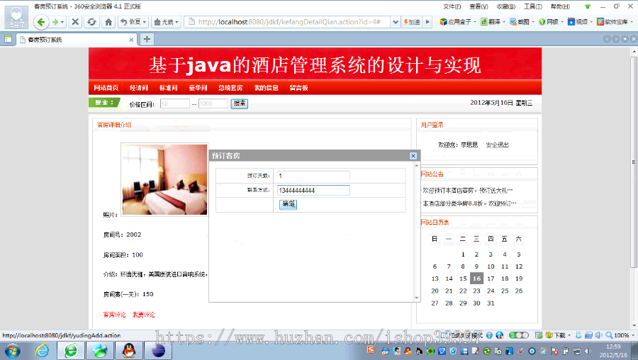Click the maximum price field showing 1000
Image resolution: width=638 pixels, height=360 pixels.
(213, 103)
